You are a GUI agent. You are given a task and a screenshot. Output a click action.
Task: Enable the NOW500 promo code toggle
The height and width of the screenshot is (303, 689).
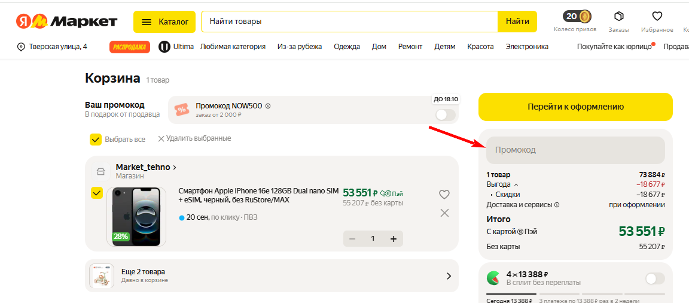tap(445, 114)
